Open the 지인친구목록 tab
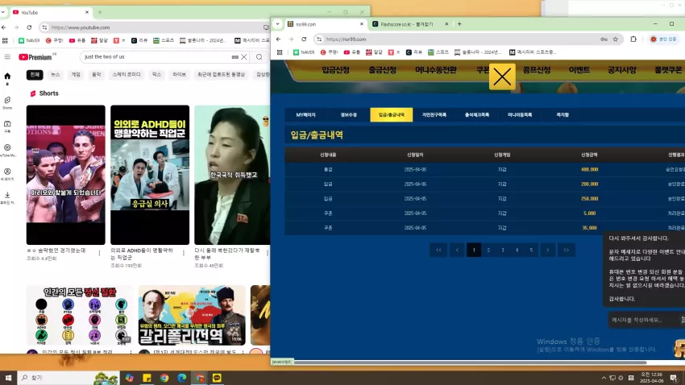The image size is (685, 385). [434, 115]
